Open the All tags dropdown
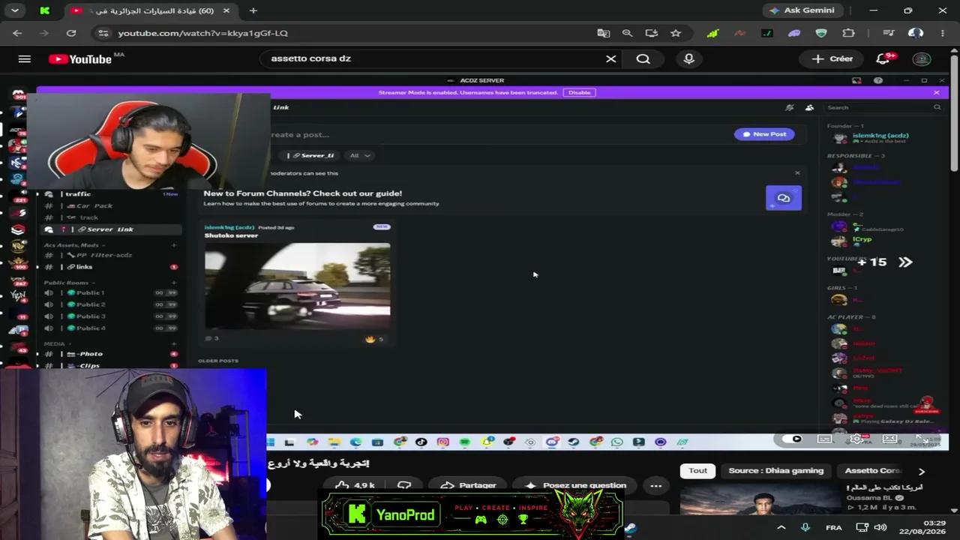This screenshot has height=540, width=960. (360, 155)
